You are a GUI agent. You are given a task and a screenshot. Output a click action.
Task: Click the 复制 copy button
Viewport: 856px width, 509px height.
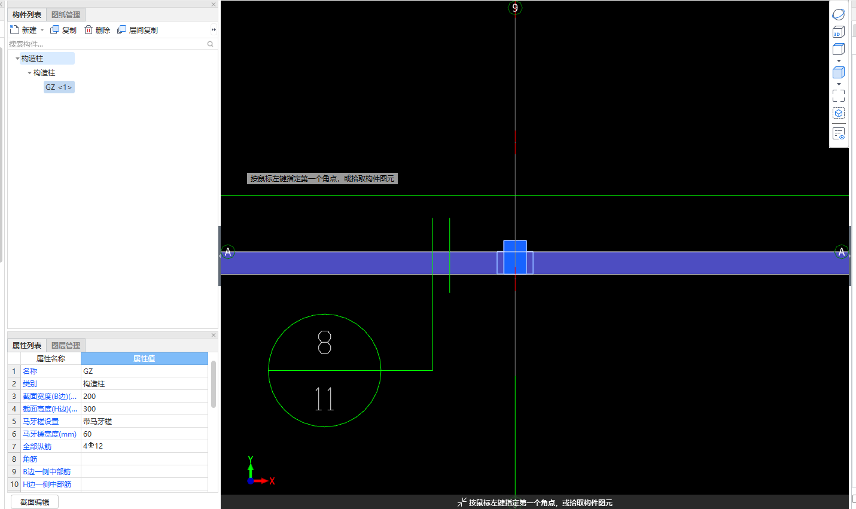[63, 30]
